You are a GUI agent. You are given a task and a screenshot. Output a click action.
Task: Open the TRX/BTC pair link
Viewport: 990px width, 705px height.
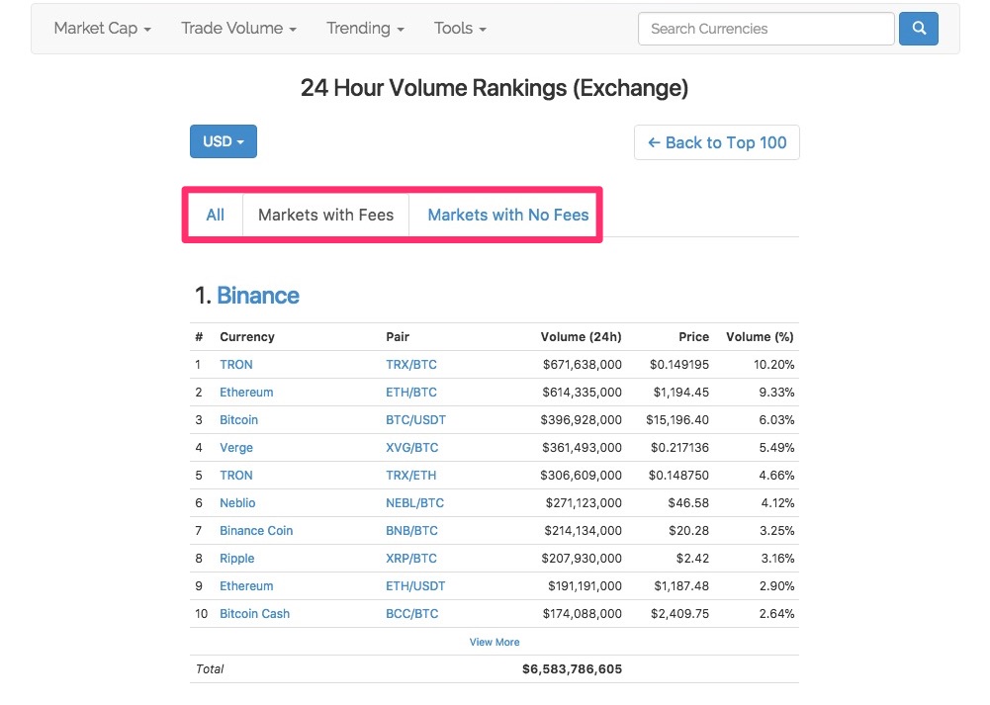click(x=411, y=365)
